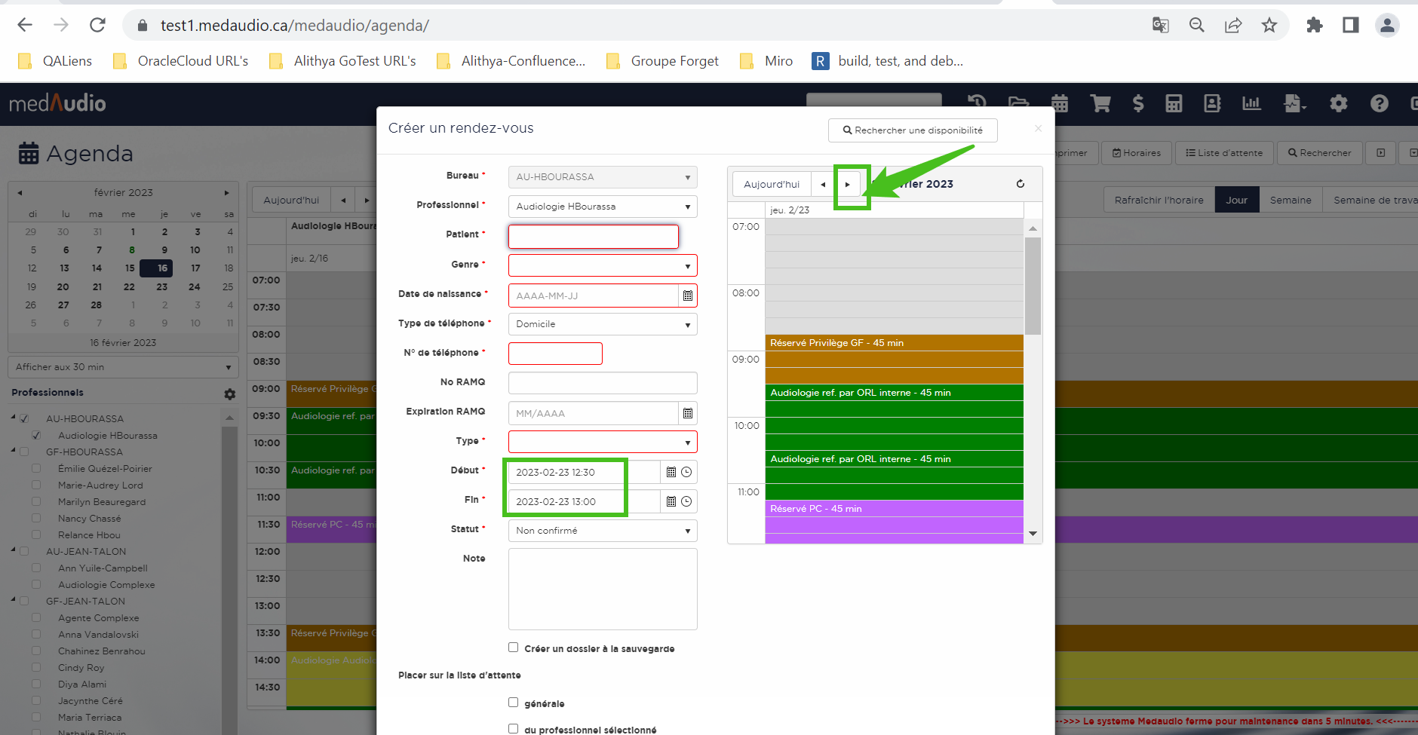Check 'Créer un dossier à la sauvegarde'
This screenshot has width=1418, height=735.
[x=514, y=648]
